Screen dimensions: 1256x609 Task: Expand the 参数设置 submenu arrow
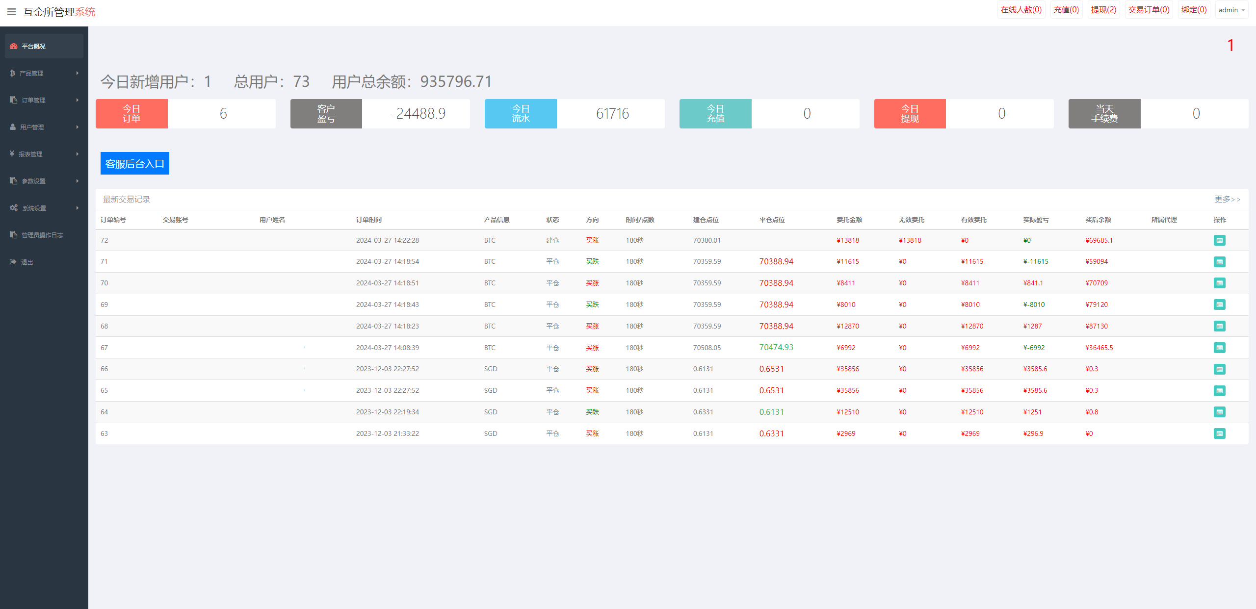pyautogui.click(x=77, y=181)
